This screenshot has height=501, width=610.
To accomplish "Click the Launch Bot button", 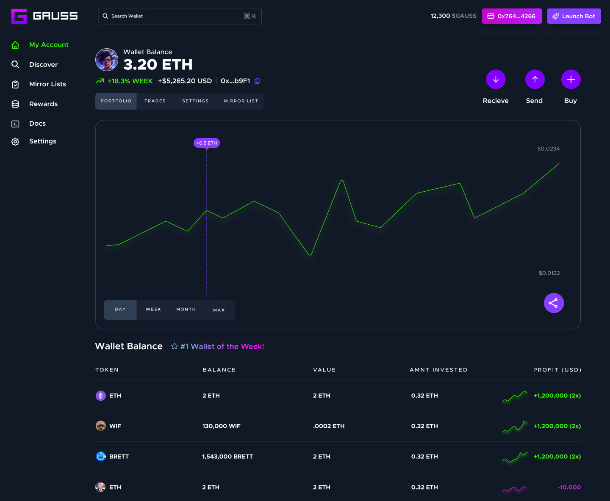I will [574, 16].
